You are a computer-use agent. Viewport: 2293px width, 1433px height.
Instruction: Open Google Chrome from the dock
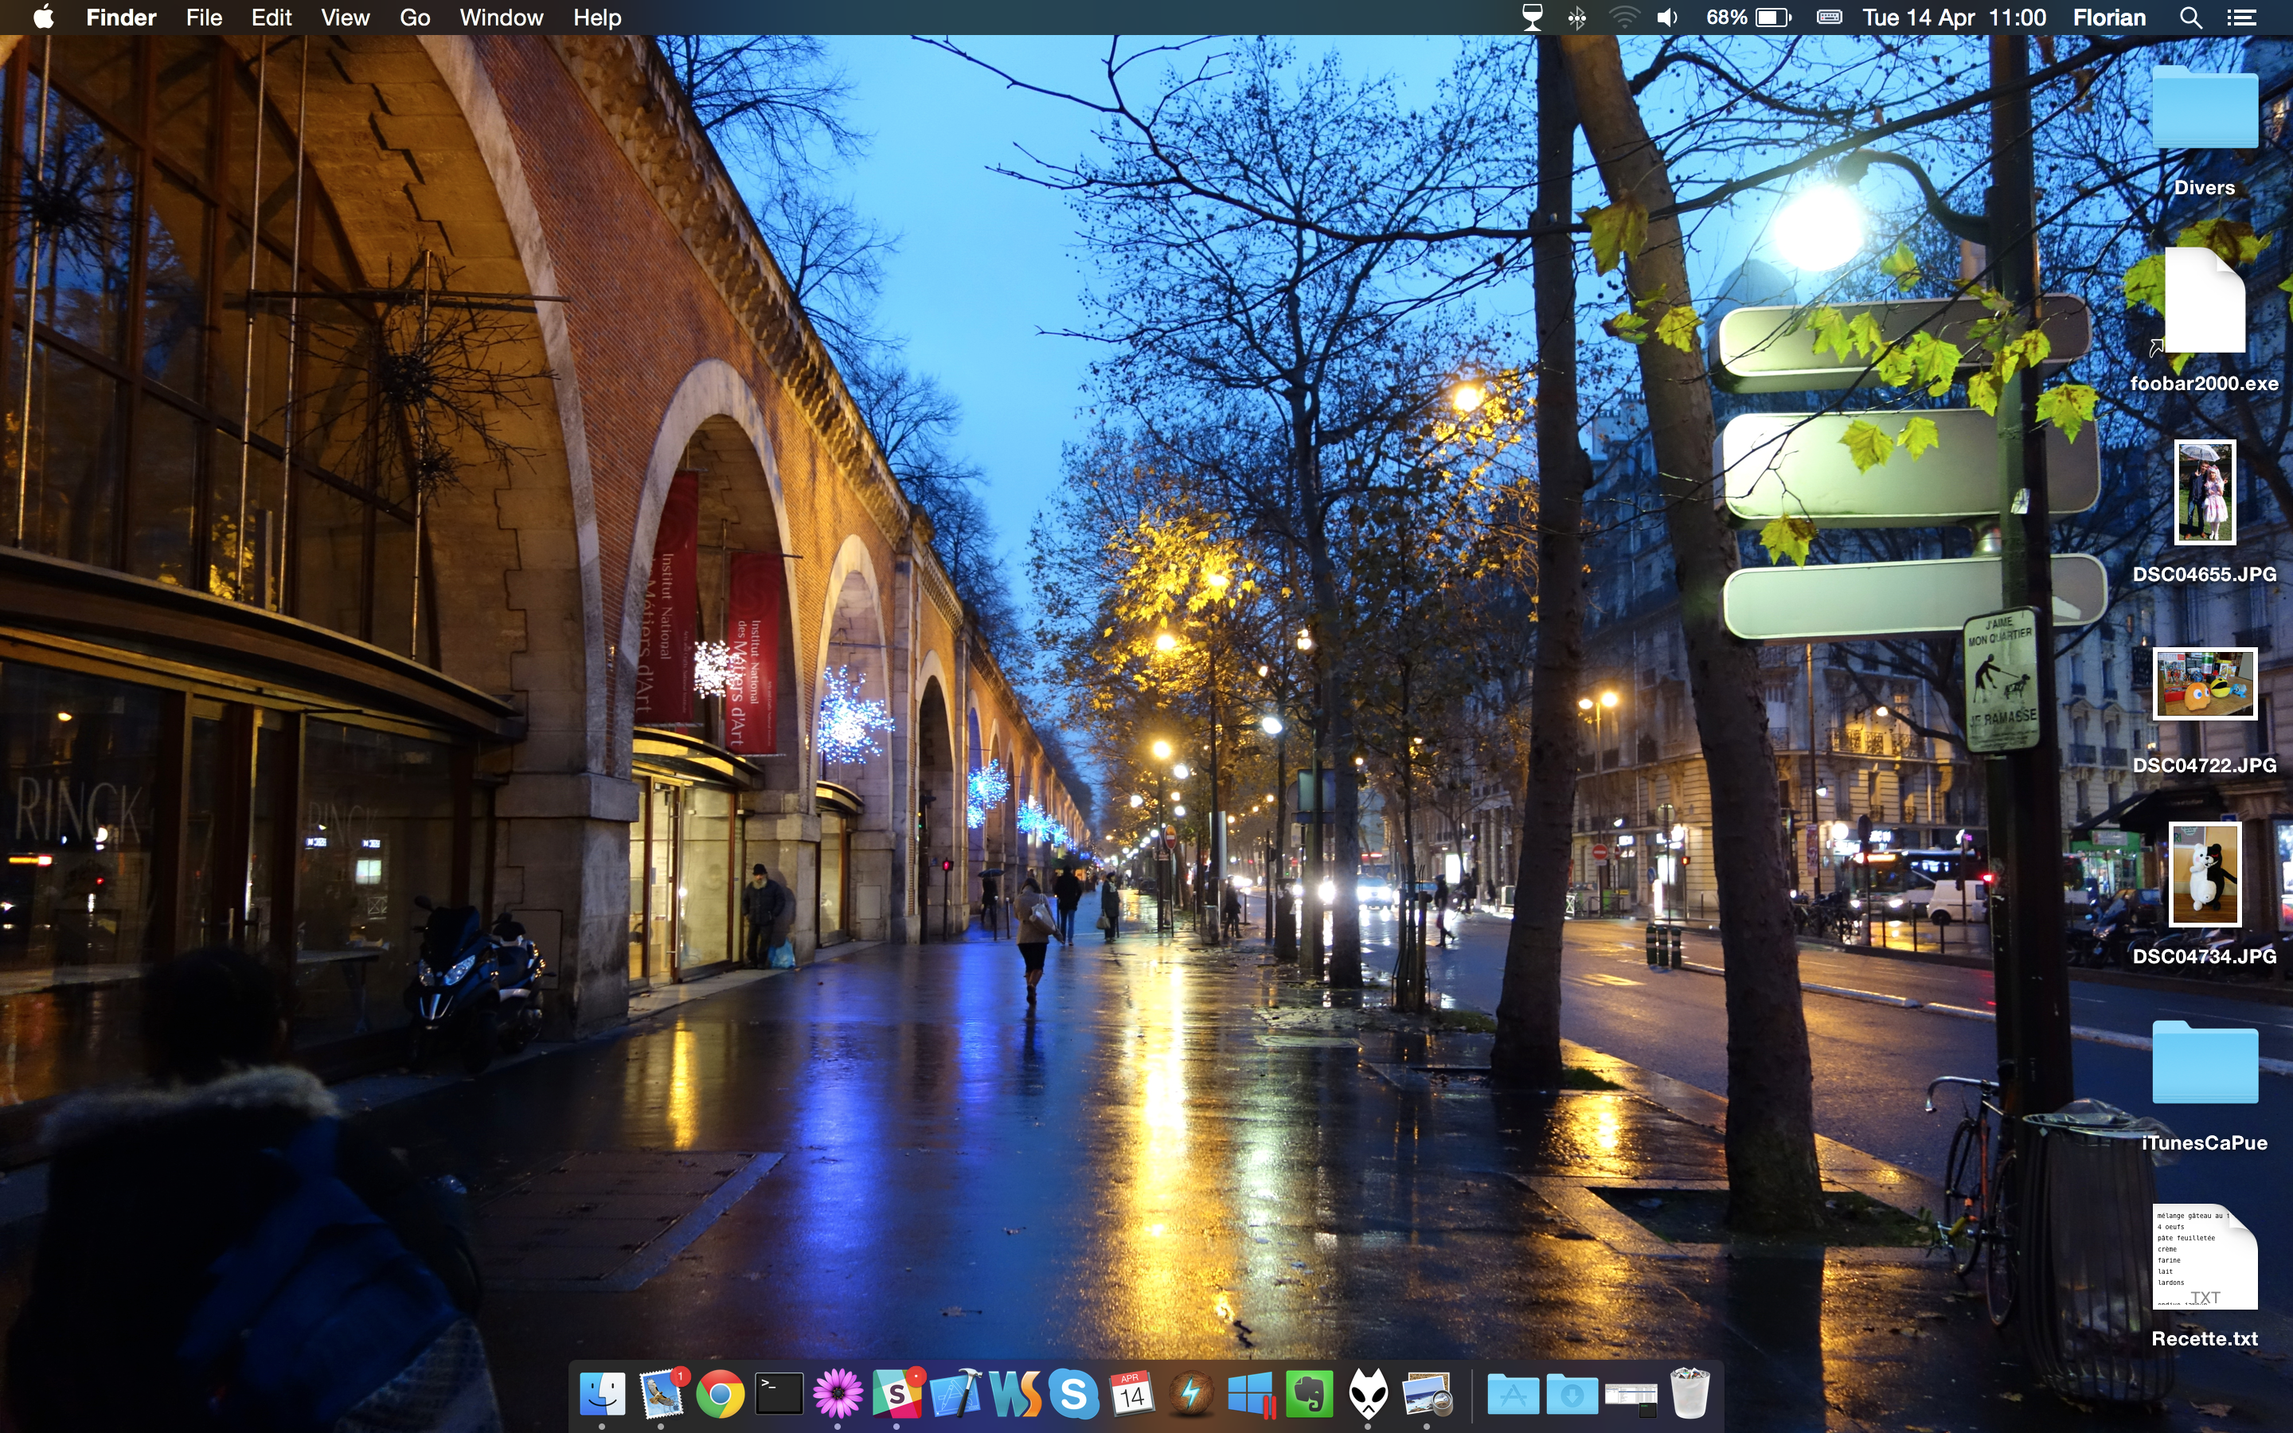coord(720,1395)
